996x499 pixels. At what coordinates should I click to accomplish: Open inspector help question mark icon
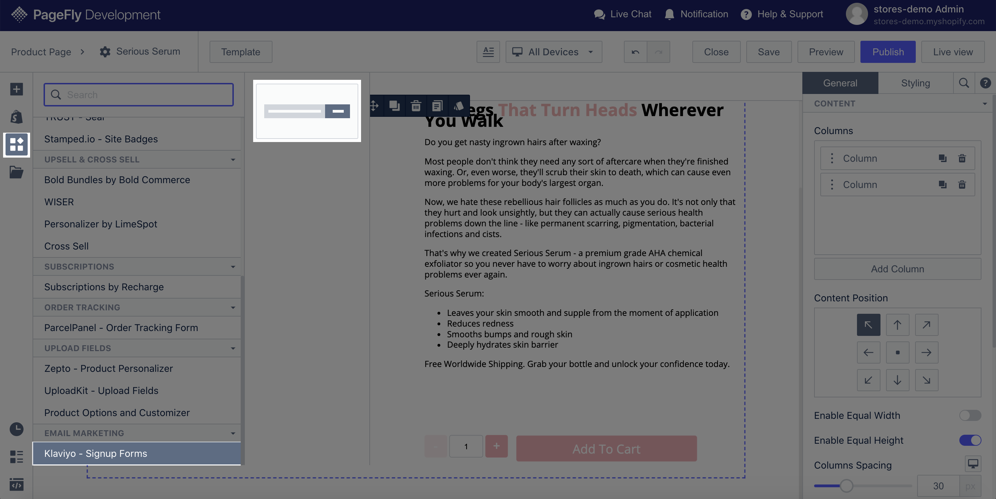tap(985, 83)
